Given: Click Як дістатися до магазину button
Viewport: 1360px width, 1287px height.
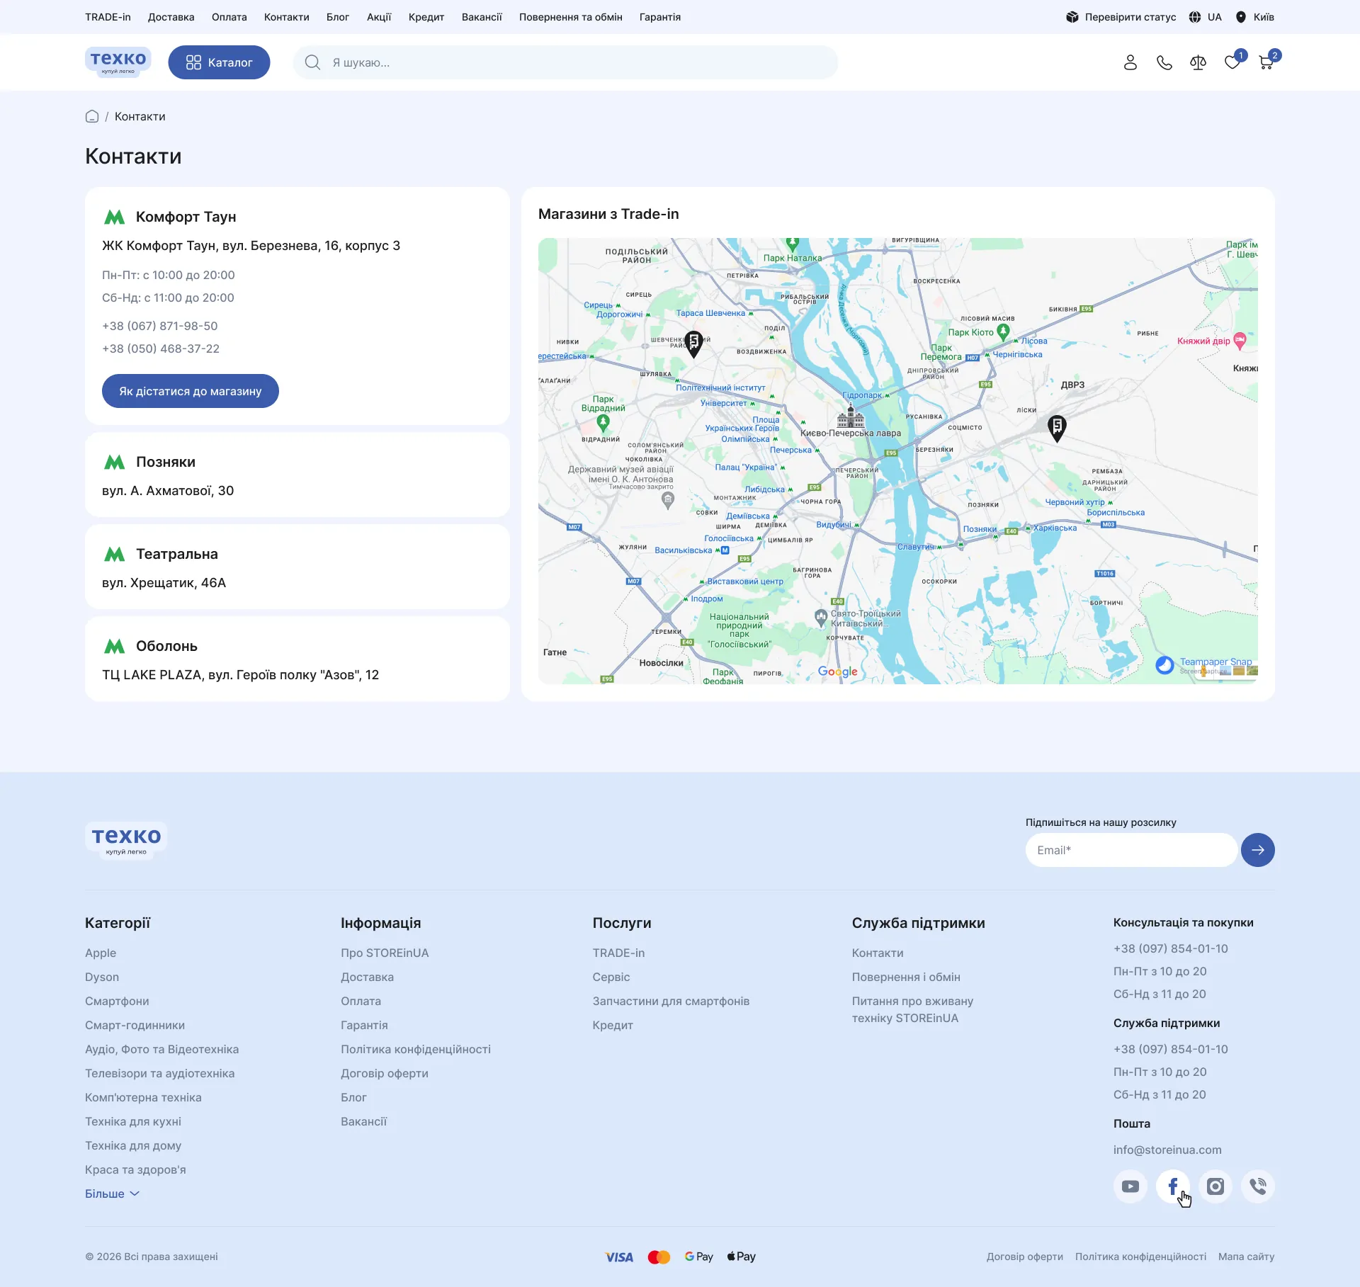Looking at the screenshot, I should [x=191, y=391].
